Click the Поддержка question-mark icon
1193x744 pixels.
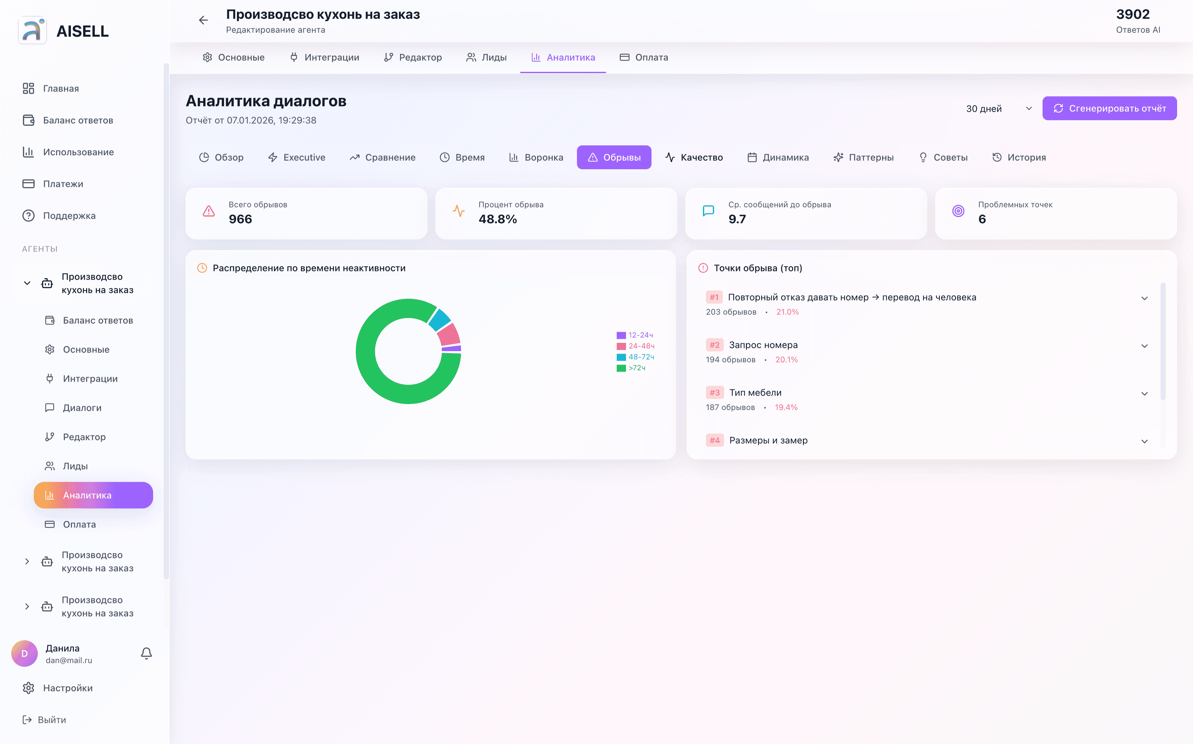point(28,216)
